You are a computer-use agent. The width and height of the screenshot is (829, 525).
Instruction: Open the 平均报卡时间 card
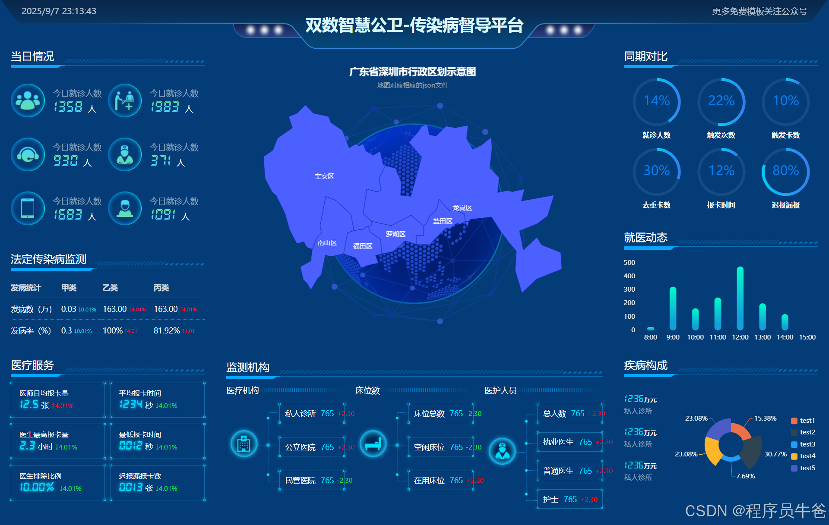[158, 400]
